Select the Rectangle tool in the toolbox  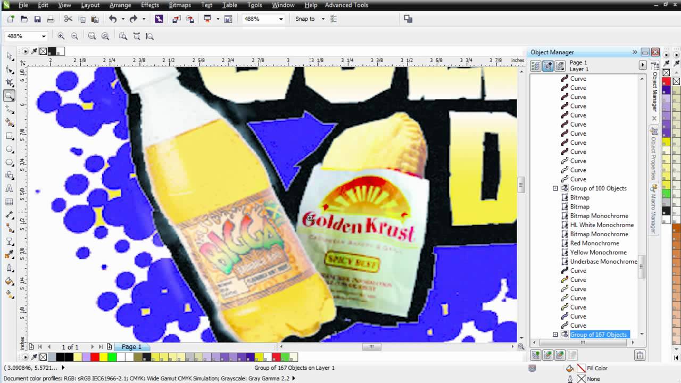(10, 136)
